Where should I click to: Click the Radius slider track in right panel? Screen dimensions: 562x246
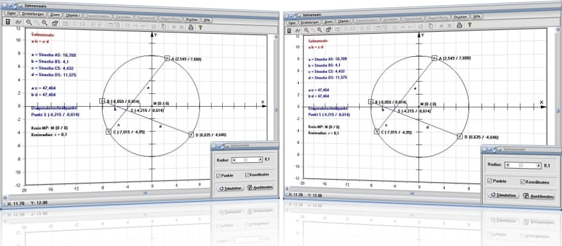[524, 165]
